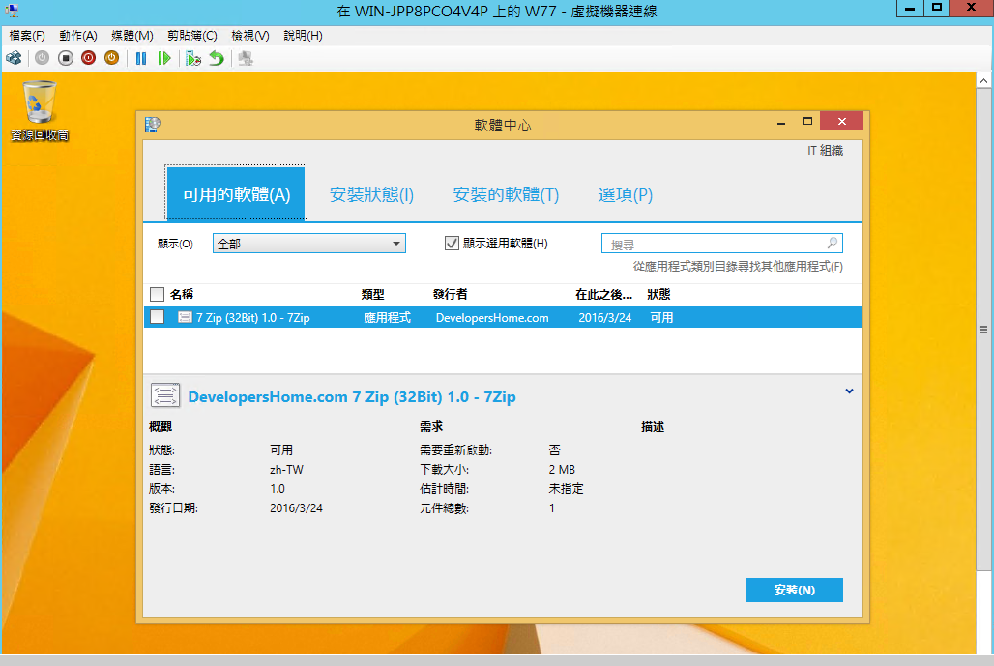
Task: Sort by the 類型 column header
Action: pyautogui.click(x=373, y=294)
